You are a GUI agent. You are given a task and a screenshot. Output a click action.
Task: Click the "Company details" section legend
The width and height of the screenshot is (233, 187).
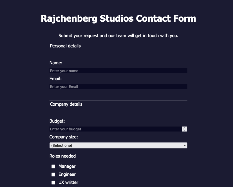pyautogui.click(x=66, y=104)
